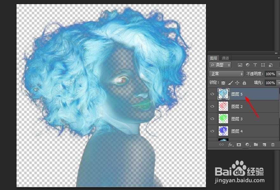This screenshot has height=190, width=280.
Task: Click the link layers icon
Action: [222, 145]
